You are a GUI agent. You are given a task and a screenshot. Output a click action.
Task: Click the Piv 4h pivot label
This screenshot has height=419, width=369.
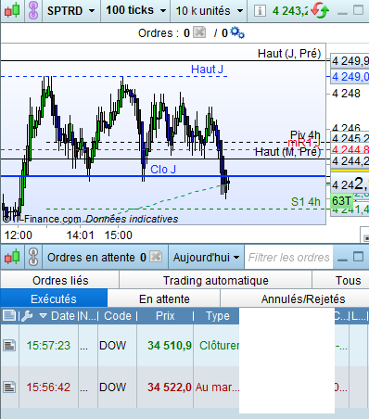(x=305, y=134)
